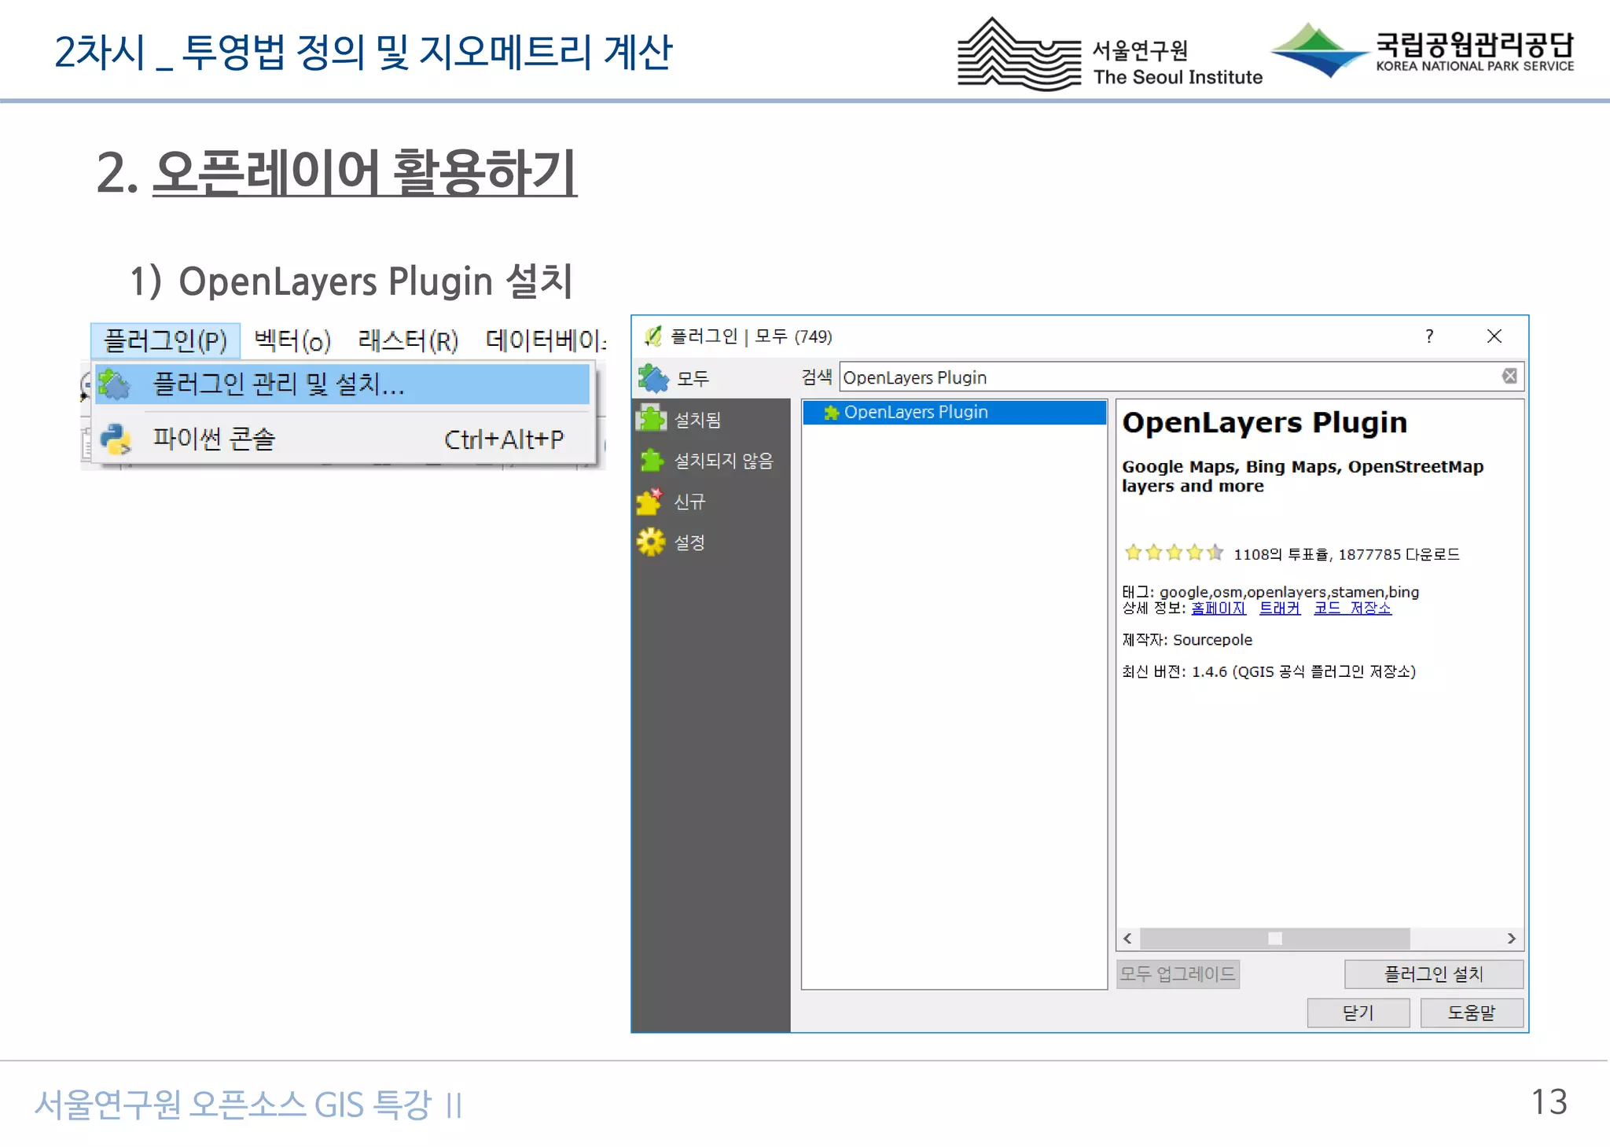Viewport: 1610px width, 1147px height.
Task: Switch to the 설치됨 tab
Action: point(711,419)
